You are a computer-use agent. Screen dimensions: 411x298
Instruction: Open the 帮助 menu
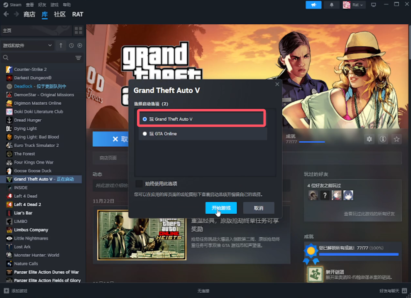66,5
